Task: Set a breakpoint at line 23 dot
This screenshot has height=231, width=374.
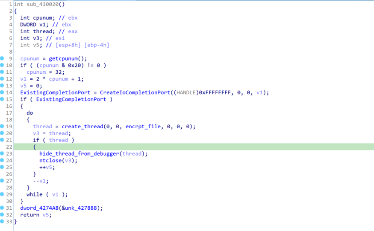Action: coord(3,153)
